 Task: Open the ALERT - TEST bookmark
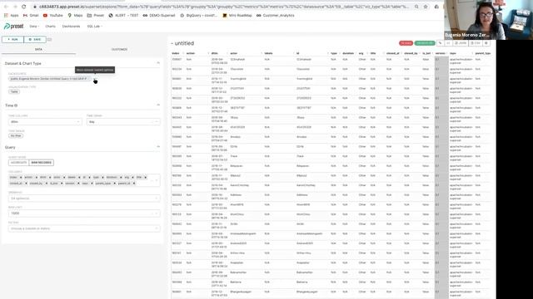pyautogui.click(x=123, y=15)
